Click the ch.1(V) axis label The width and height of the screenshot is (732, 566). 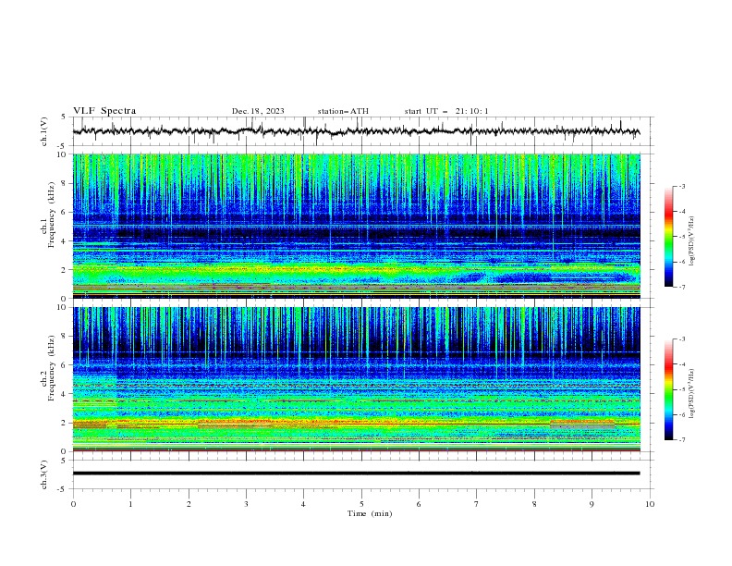click(44, 131)
